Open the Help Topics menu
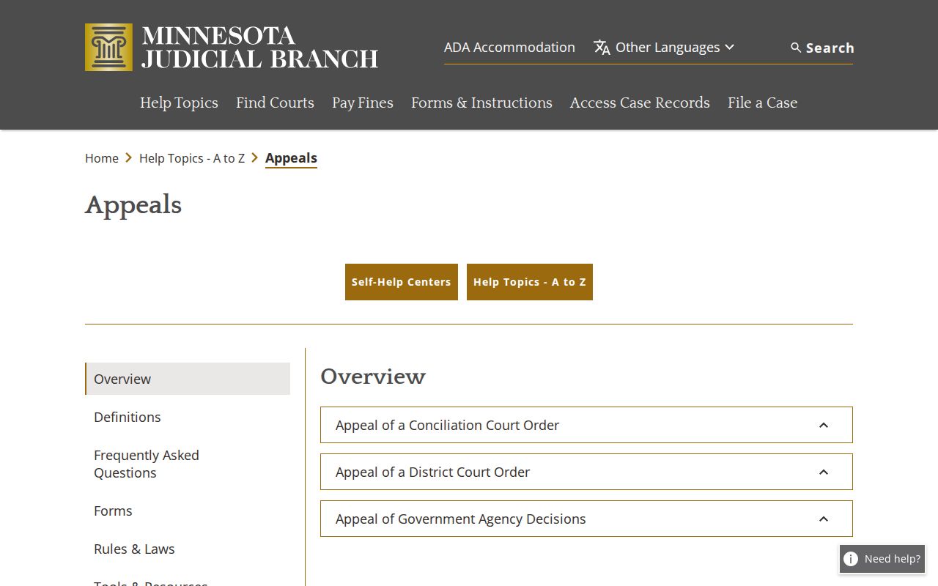The height and width of the screenshot is (586, 938). point(179,103)
